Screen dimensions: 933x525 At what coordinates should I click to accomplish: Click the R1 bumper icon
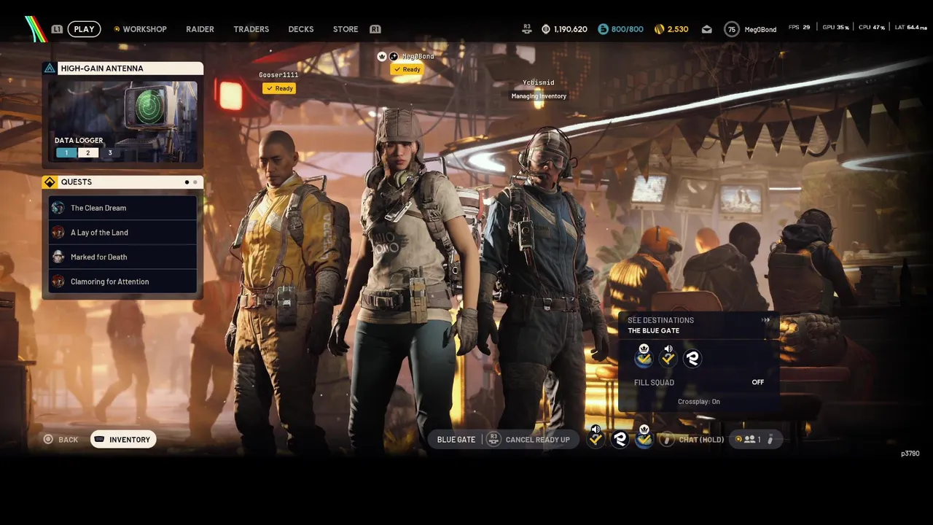pos(375,29)
